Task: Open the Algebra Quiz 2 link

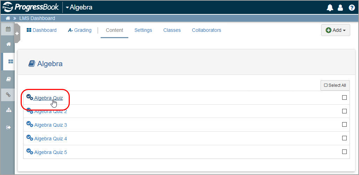Action: tap(50, 112)
